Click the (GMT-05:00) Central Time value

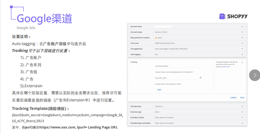[x=165, y=43]
